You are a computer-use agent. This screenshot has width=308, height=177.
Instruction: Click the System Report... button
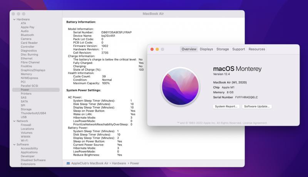tap(226, 106)
